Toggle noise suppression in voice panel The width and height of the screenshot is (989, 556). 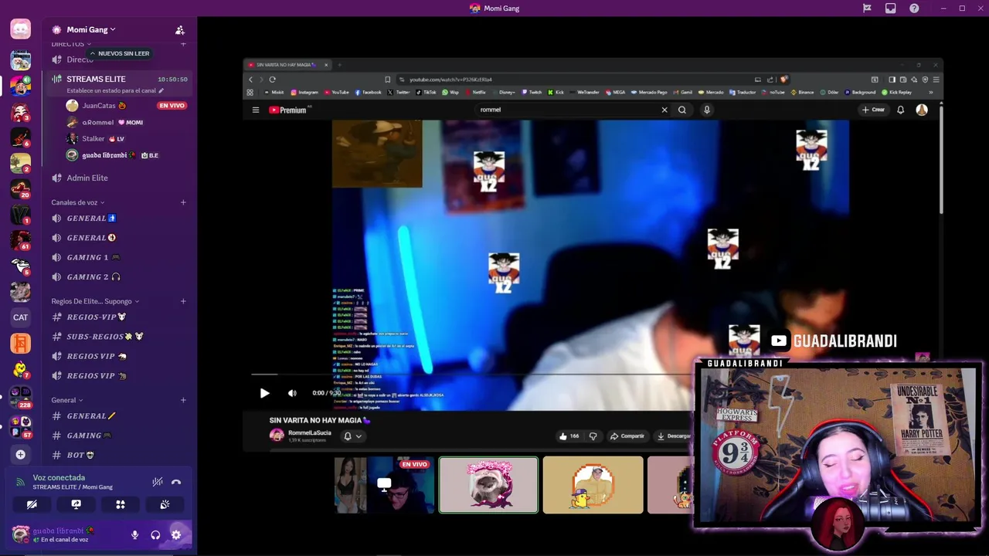coord(157,482)
